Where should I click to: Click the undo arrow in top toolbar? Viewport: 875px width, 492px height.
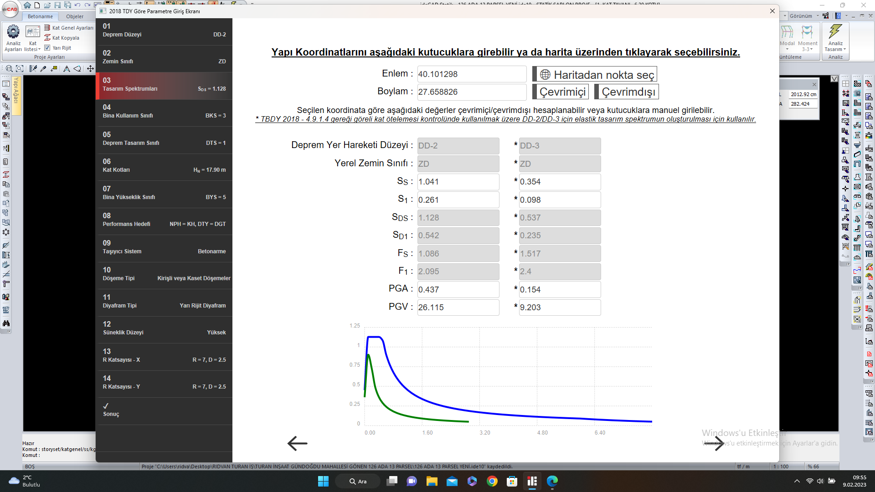[77, 5]
